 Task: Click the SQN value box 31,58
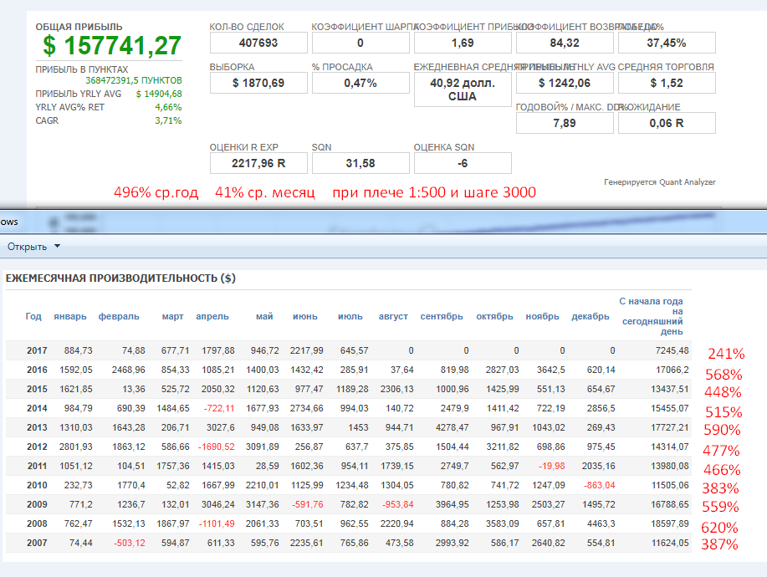click(360, 163)
